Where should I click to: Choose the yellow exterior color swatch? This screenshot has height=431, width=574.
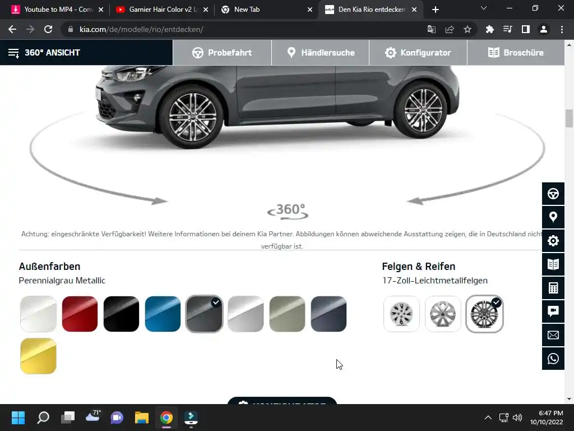click(x=38, y=356)
